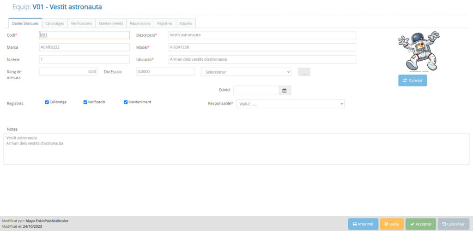
Task: Click the Imprimir button
Action: tap(363, 224)
